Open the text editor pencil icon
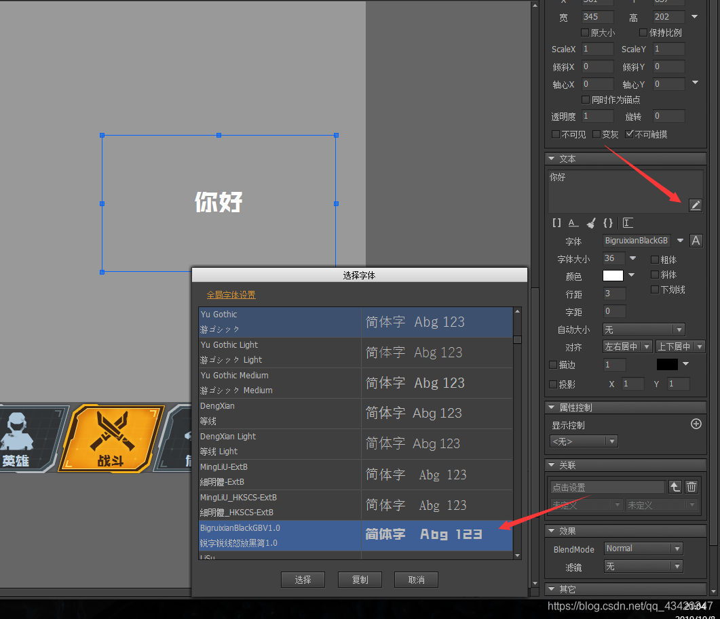 coord(695,205)
